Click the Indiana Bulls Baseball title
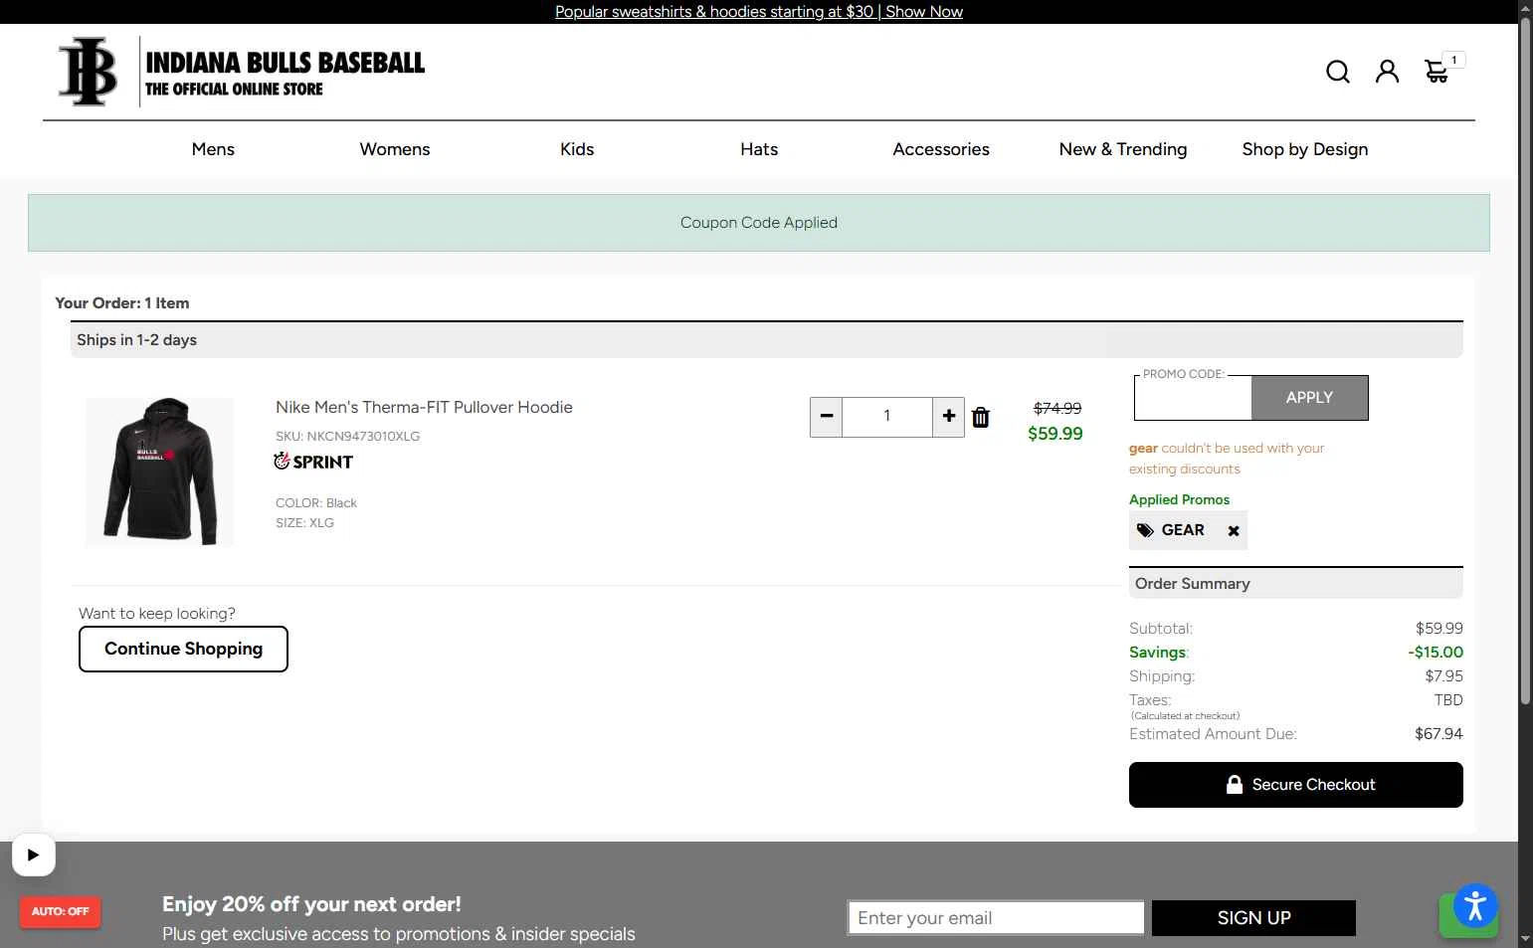This screenshot has height=948, width=1533. [286, 63]
